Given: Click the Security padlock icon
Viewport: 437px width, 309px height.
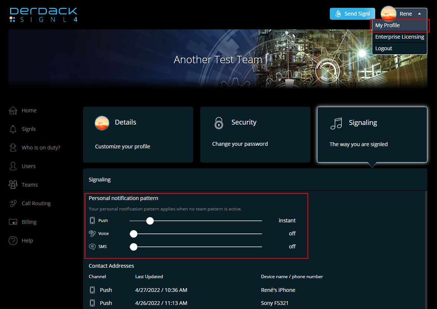Looking at the screenshot, I should click(219, 123).
